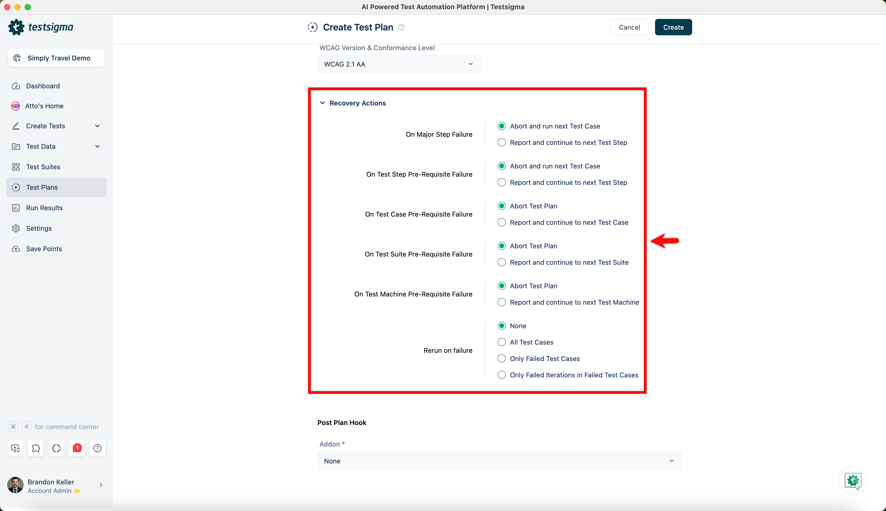Cancel the test plan creation

(x=629, y=27)
